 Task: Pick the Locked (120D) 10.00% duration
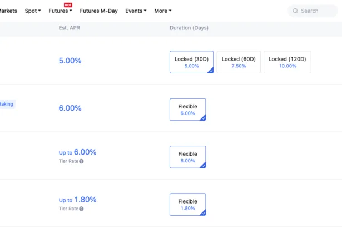(287, 62)
